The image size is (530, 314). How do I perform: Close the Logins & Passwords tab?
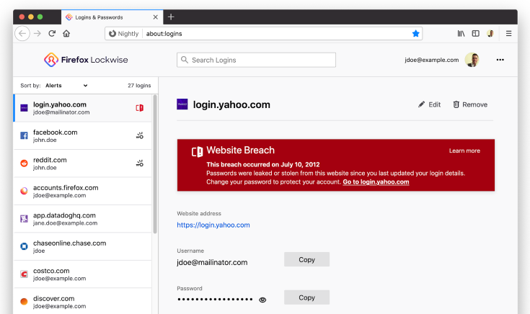156,17
